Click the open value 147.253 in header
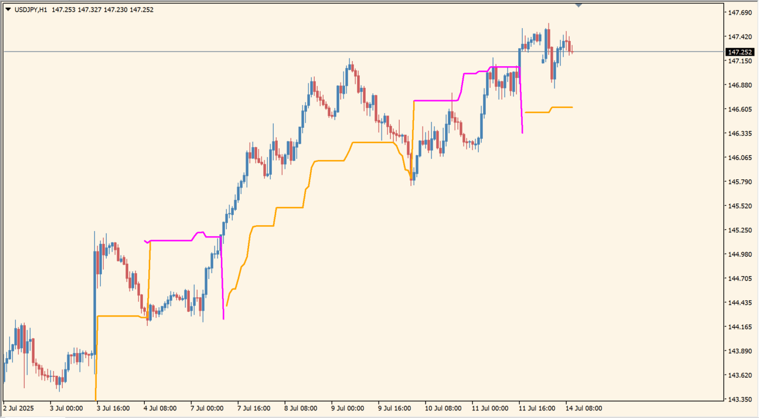This screenshot has width=759, height=418. pos(64,9)
